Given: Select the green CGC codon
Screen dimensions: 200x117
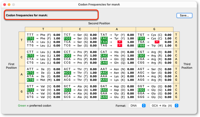Looking at the screenshot, I should (x=141, y=56).
